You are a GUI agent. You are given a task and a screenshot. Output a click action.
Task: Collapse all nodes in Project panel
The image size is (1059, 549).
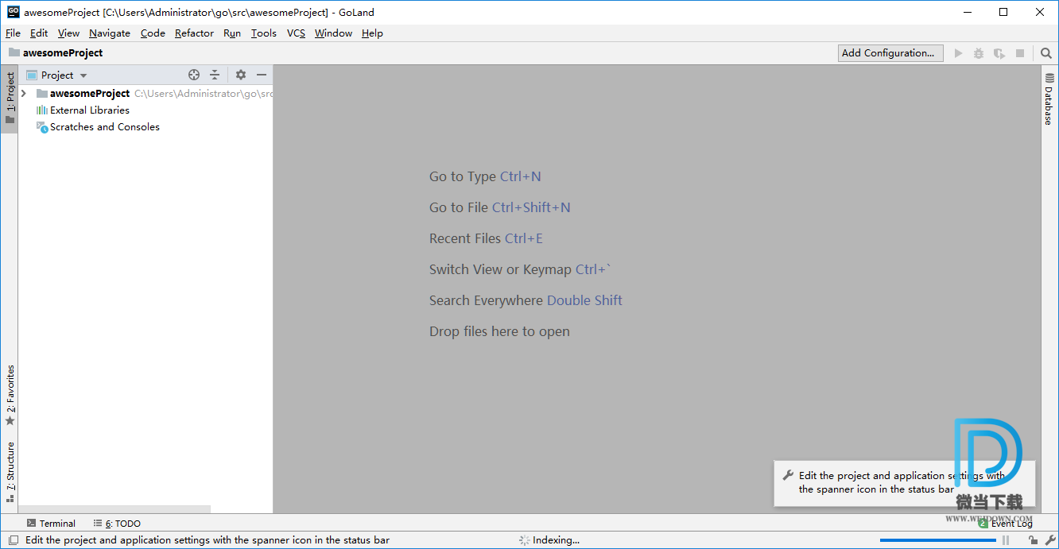tap(215, 75)
